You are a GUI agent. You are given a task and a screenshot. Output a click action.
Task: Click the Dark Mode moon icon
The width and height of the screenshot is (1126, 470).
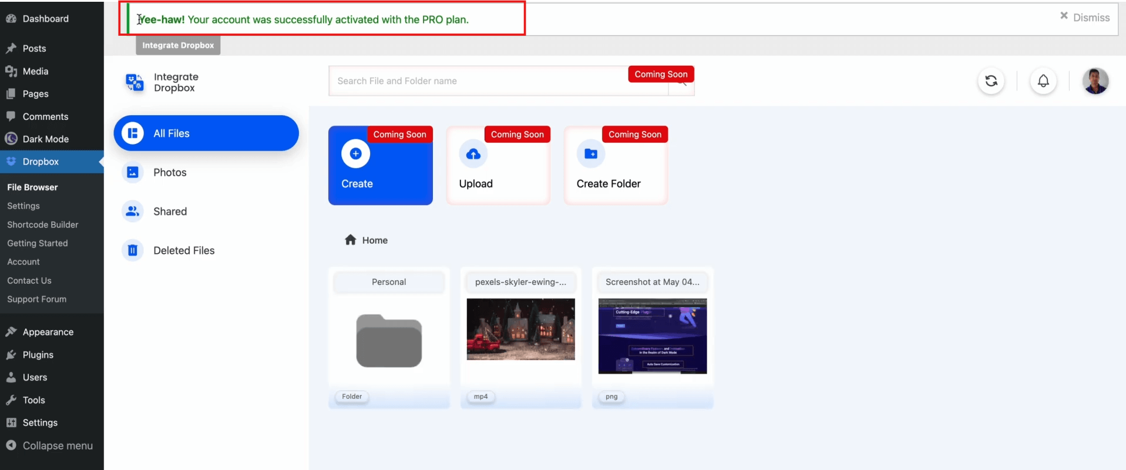(11, 139)
